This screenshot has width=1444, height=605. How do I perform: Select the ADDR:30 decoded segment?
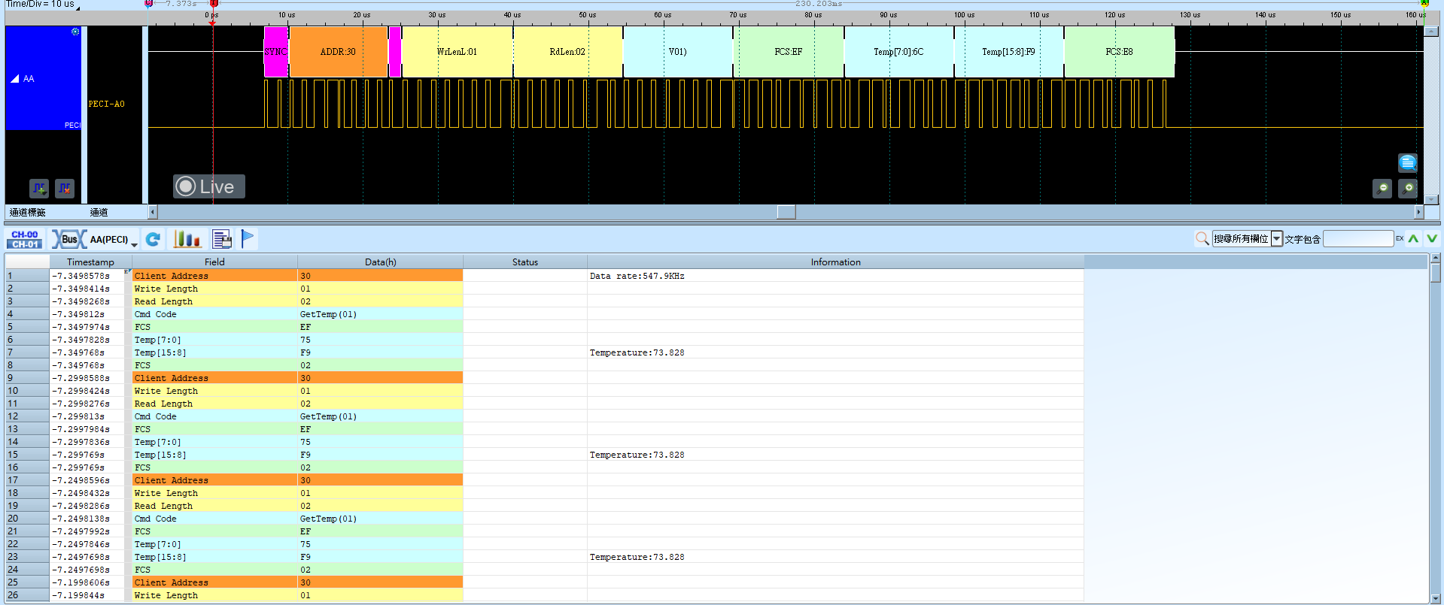click(x=338, y=52)
